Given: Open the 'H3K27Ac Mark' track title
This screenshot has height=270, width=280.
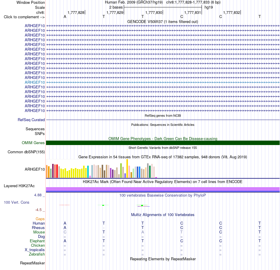Looking at the screenshot, I should 163,182.
